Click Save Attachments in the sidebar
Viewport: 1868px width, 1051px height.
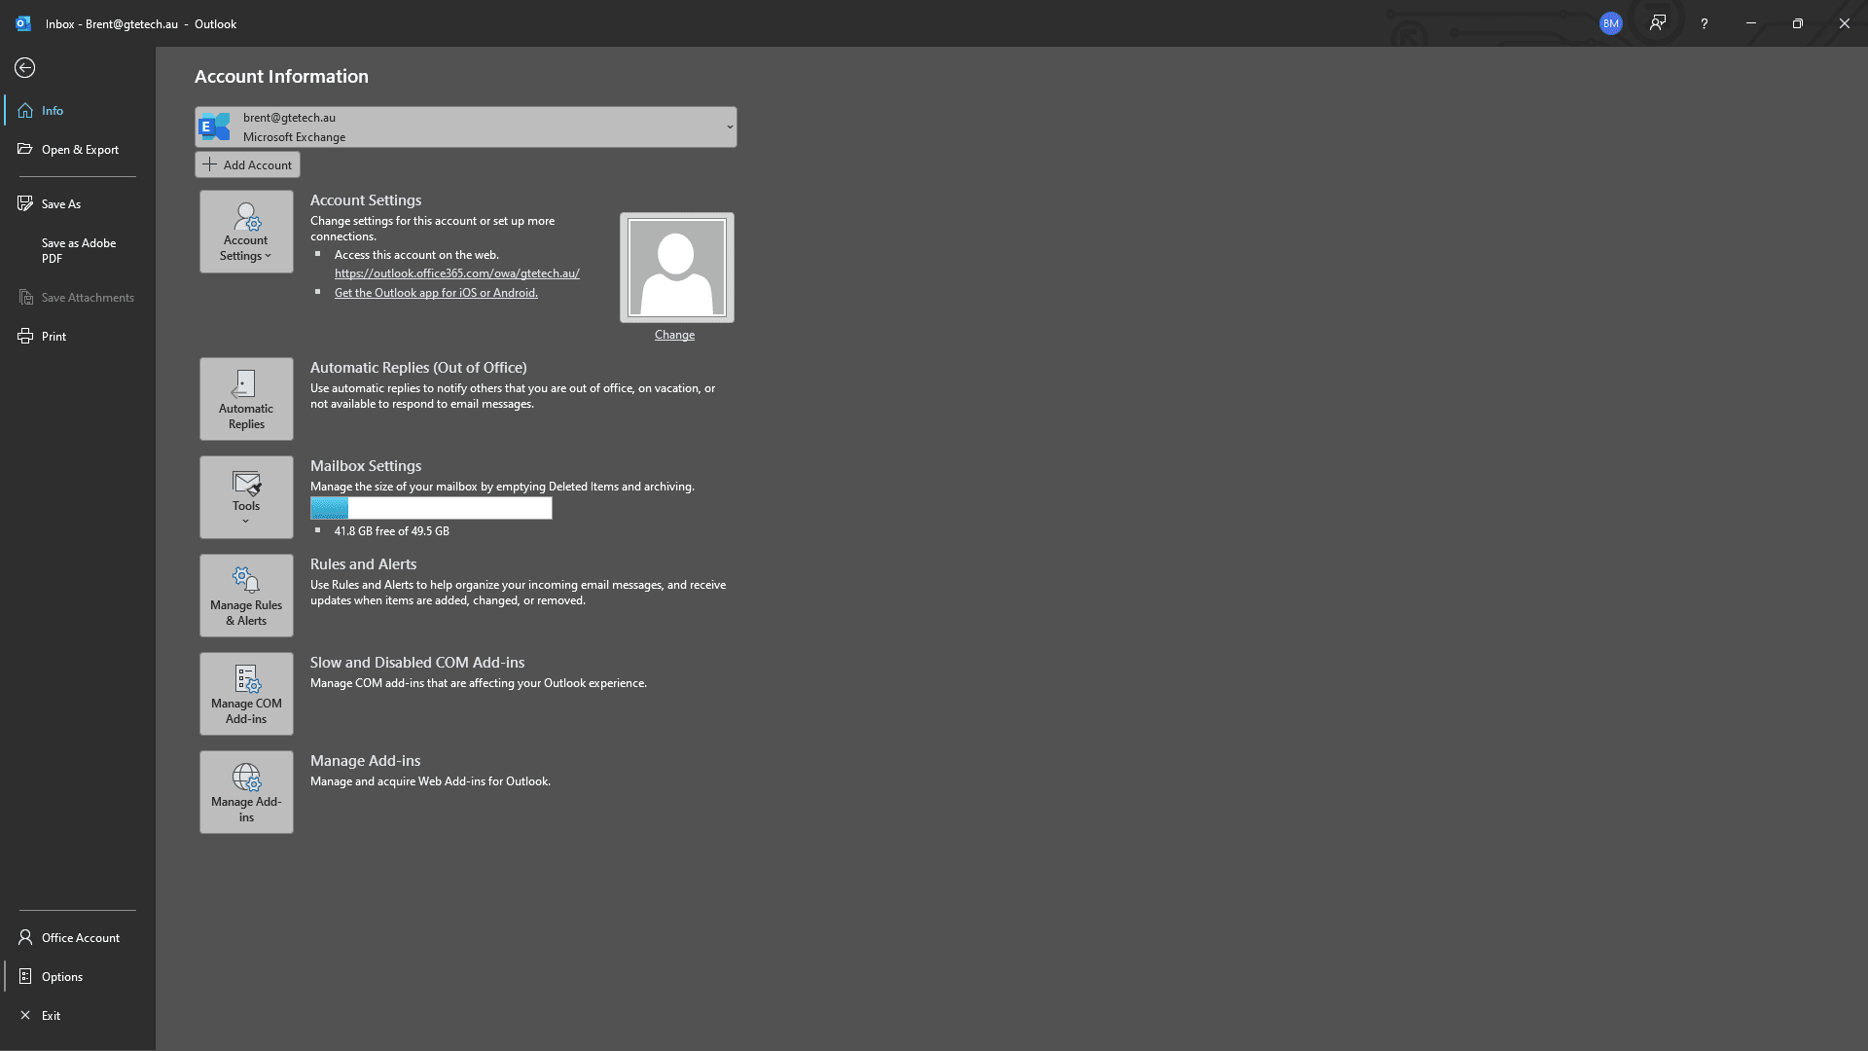78,298
